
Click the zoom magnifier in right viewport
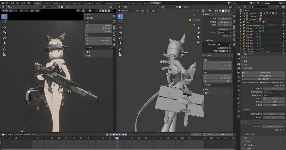point(198,28)
